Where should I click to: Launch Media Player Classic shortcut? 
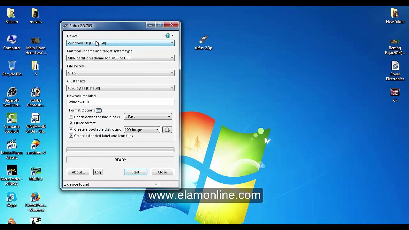click(12, 149)
